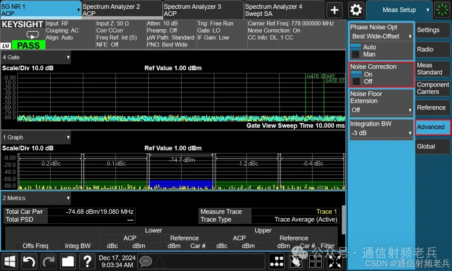Turn Noise Correction Off
Image resolution: width=452 pixels, height=271 pixels.
point(367,82)
